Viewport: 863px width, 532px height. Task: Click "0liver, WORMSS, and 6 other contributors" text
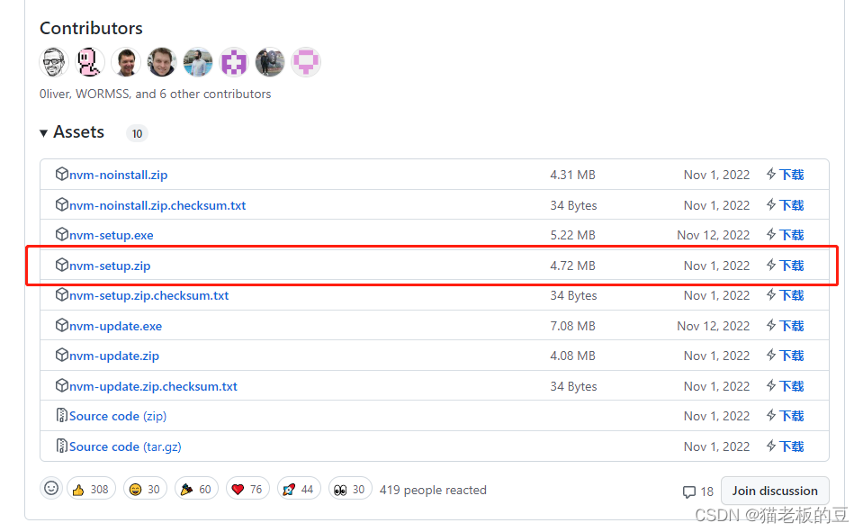click(155, 95)
